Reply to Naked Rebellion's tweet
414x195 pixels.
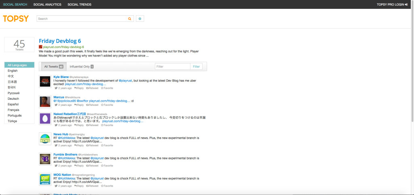pos(79,125)
